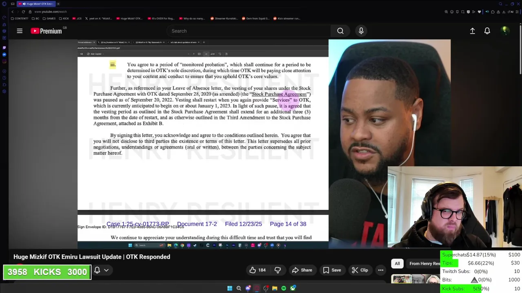Click the Save button

click(332, 270)
